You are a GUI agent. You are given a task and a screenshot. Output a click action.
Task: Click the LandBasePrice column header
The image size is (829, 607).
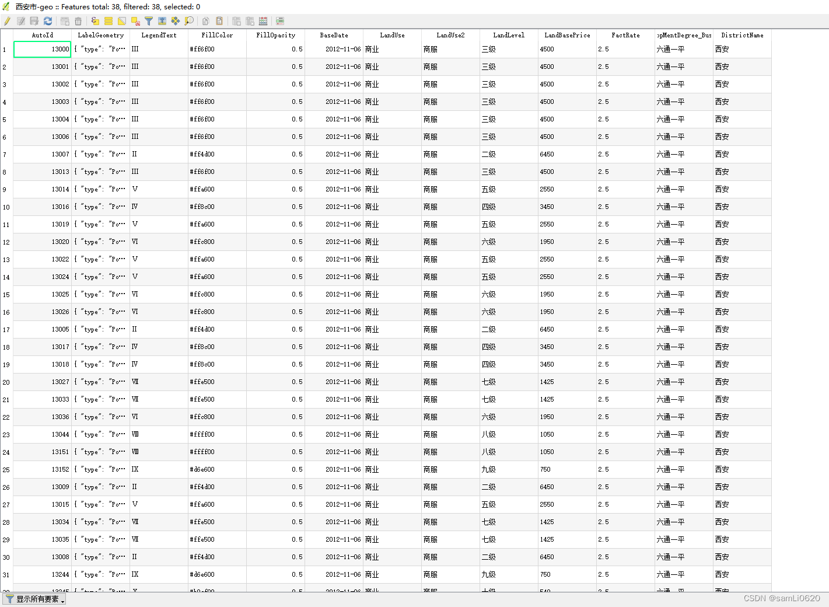click(567, 35)
